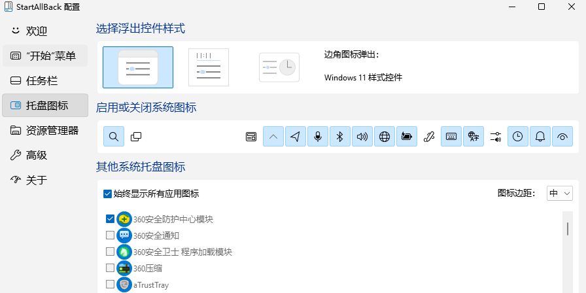Toggle the Notification bell system icon

click(540, 137)
